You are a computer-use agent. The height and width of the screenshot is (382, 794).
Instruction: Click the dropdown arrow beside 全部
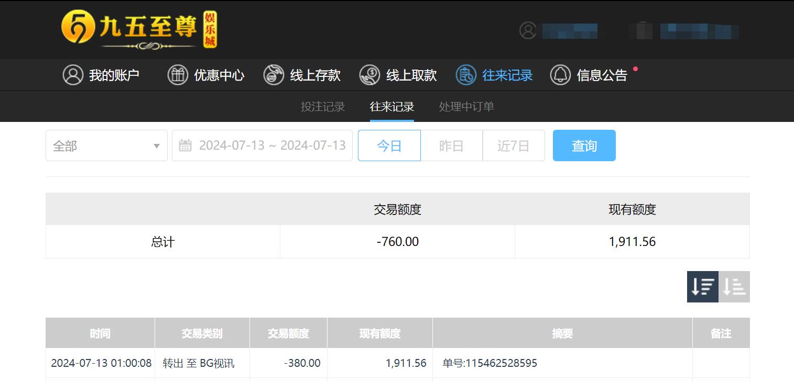click(x=156, y=145)
